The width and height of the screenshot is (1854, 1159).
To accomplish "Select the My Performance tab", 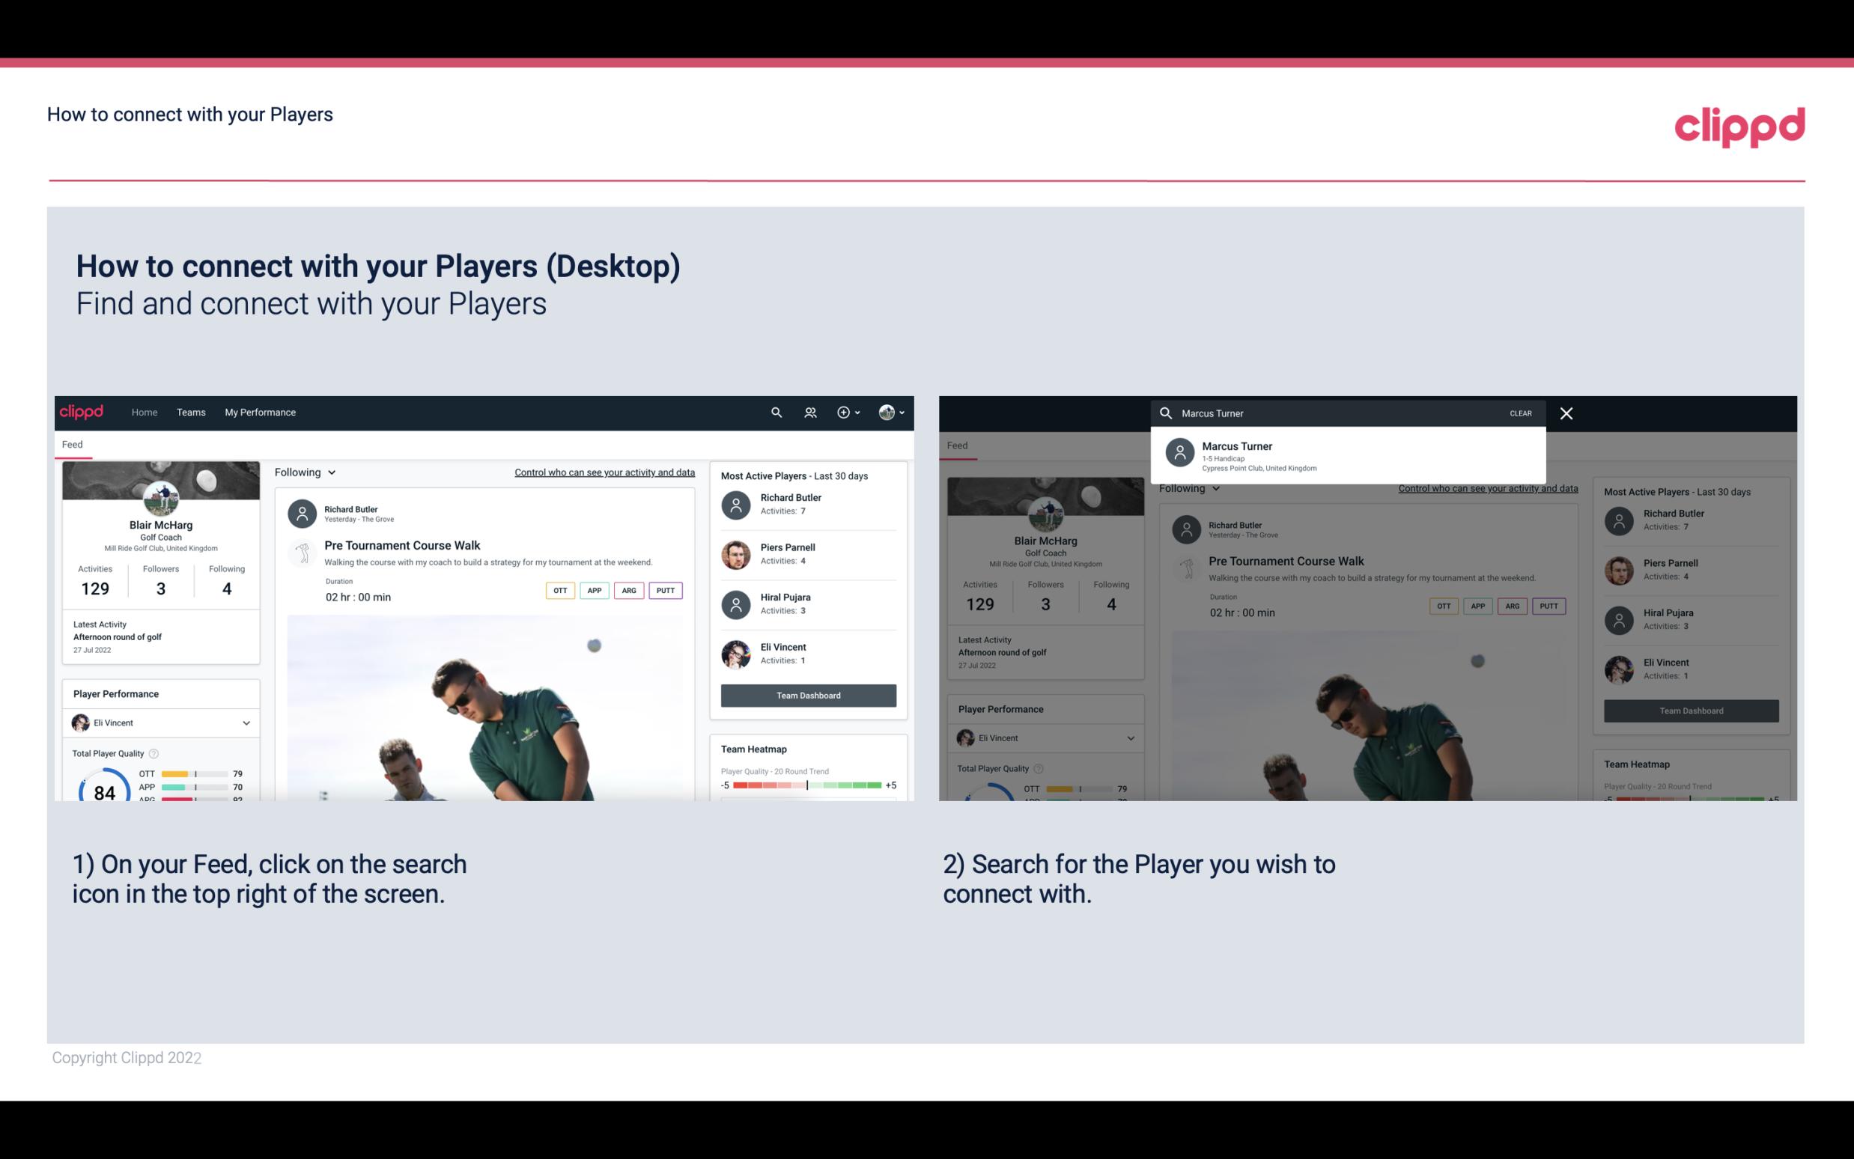I will click(259, 411).
